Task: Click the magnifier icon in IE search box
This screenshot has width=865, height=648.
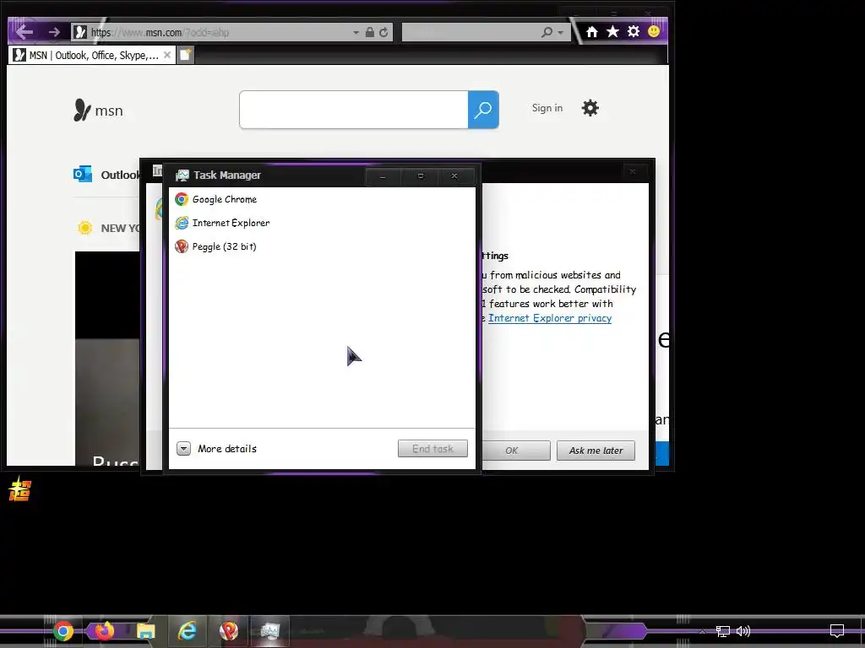Action: pyautogui.click(x=547, y=33)
